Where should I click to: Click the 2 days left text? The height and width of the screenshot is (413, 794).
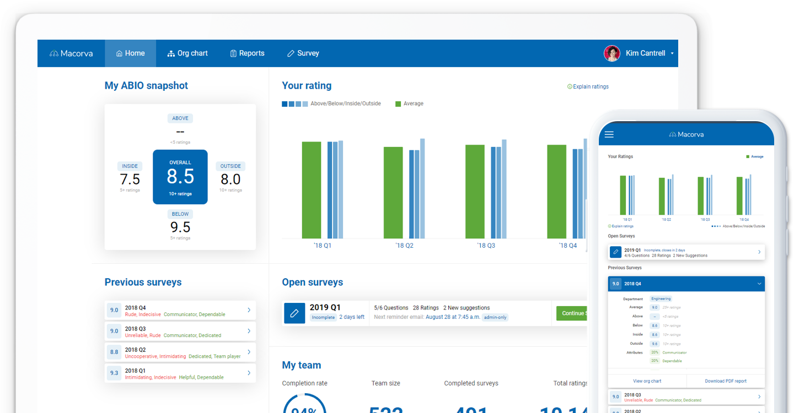(x=352, y=317)
